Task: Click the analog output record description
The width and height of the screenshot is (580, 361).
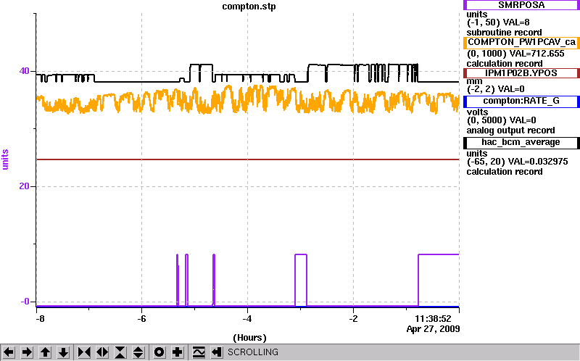Action: coord(511,130)
